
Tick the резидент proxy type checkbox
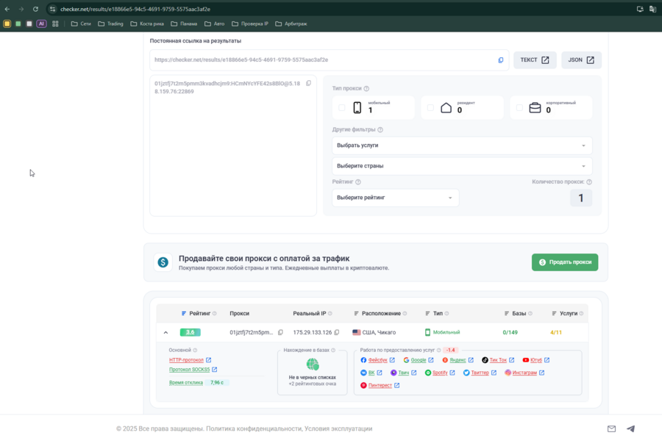[430, 108]
